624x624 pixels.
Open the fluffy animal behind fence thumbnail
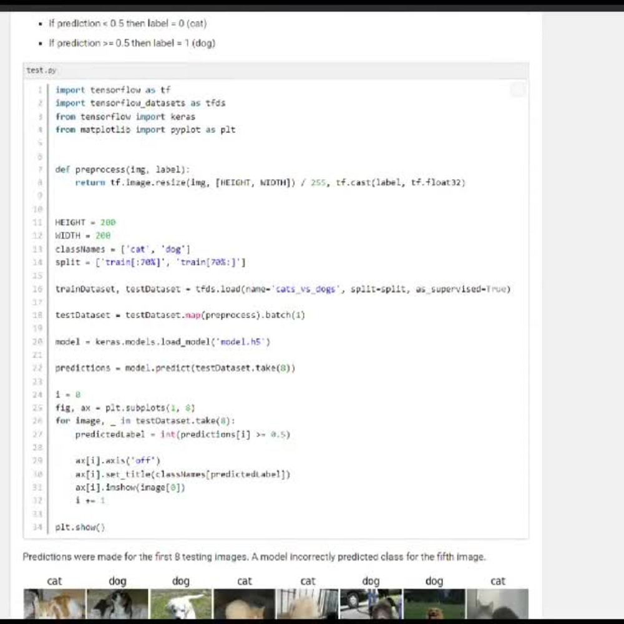coord(307,604)
